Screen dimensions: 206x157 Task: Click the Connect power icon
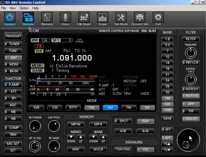10,18
